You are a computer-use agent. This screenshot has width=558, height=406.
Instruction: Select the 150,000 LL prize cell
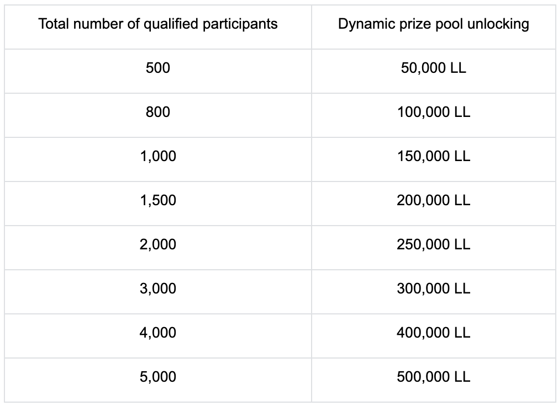434,157
